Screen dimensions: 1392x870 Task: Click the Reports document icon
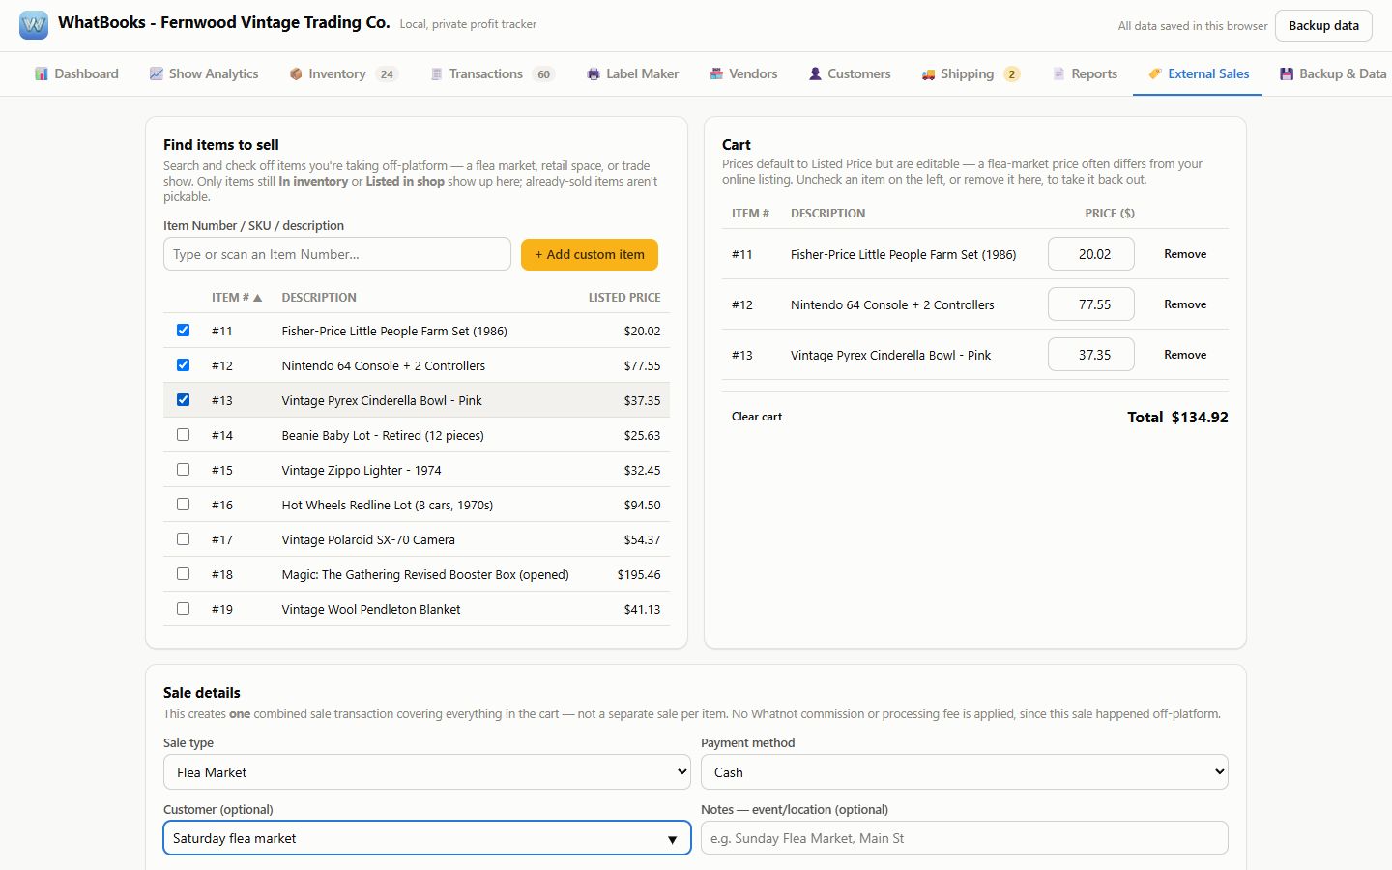click(1058, 74)
